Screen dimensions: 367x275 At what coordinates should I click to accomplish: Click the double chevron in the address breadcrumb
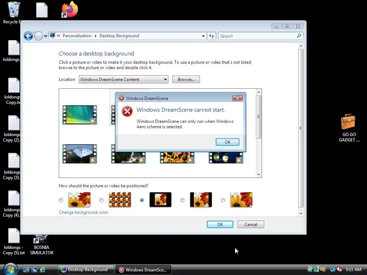[x=58, y=35]
